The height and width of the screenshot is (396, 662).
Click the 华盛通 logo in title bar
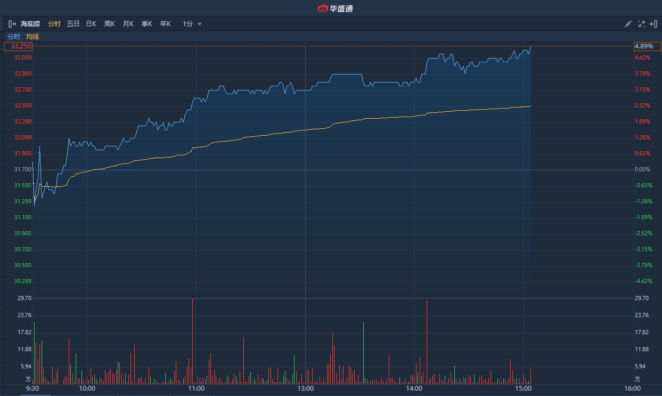336,8
